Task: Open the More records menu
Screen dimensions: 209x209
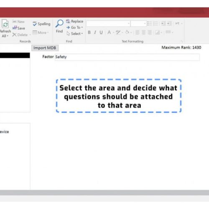Action: 41,33
